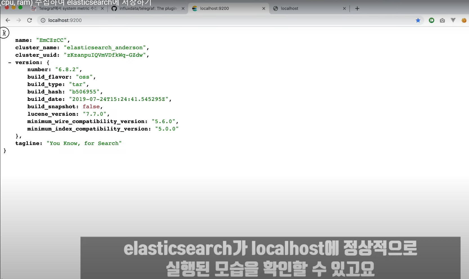Click the "version:" key label
469x279 pixels.
click(x=29, y=62)
